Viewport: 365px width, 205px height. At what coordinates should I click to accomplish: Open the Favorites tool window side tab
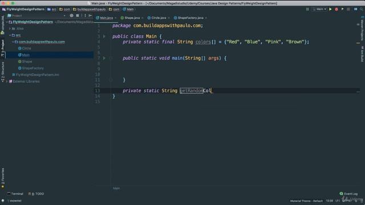pos(3,178)
